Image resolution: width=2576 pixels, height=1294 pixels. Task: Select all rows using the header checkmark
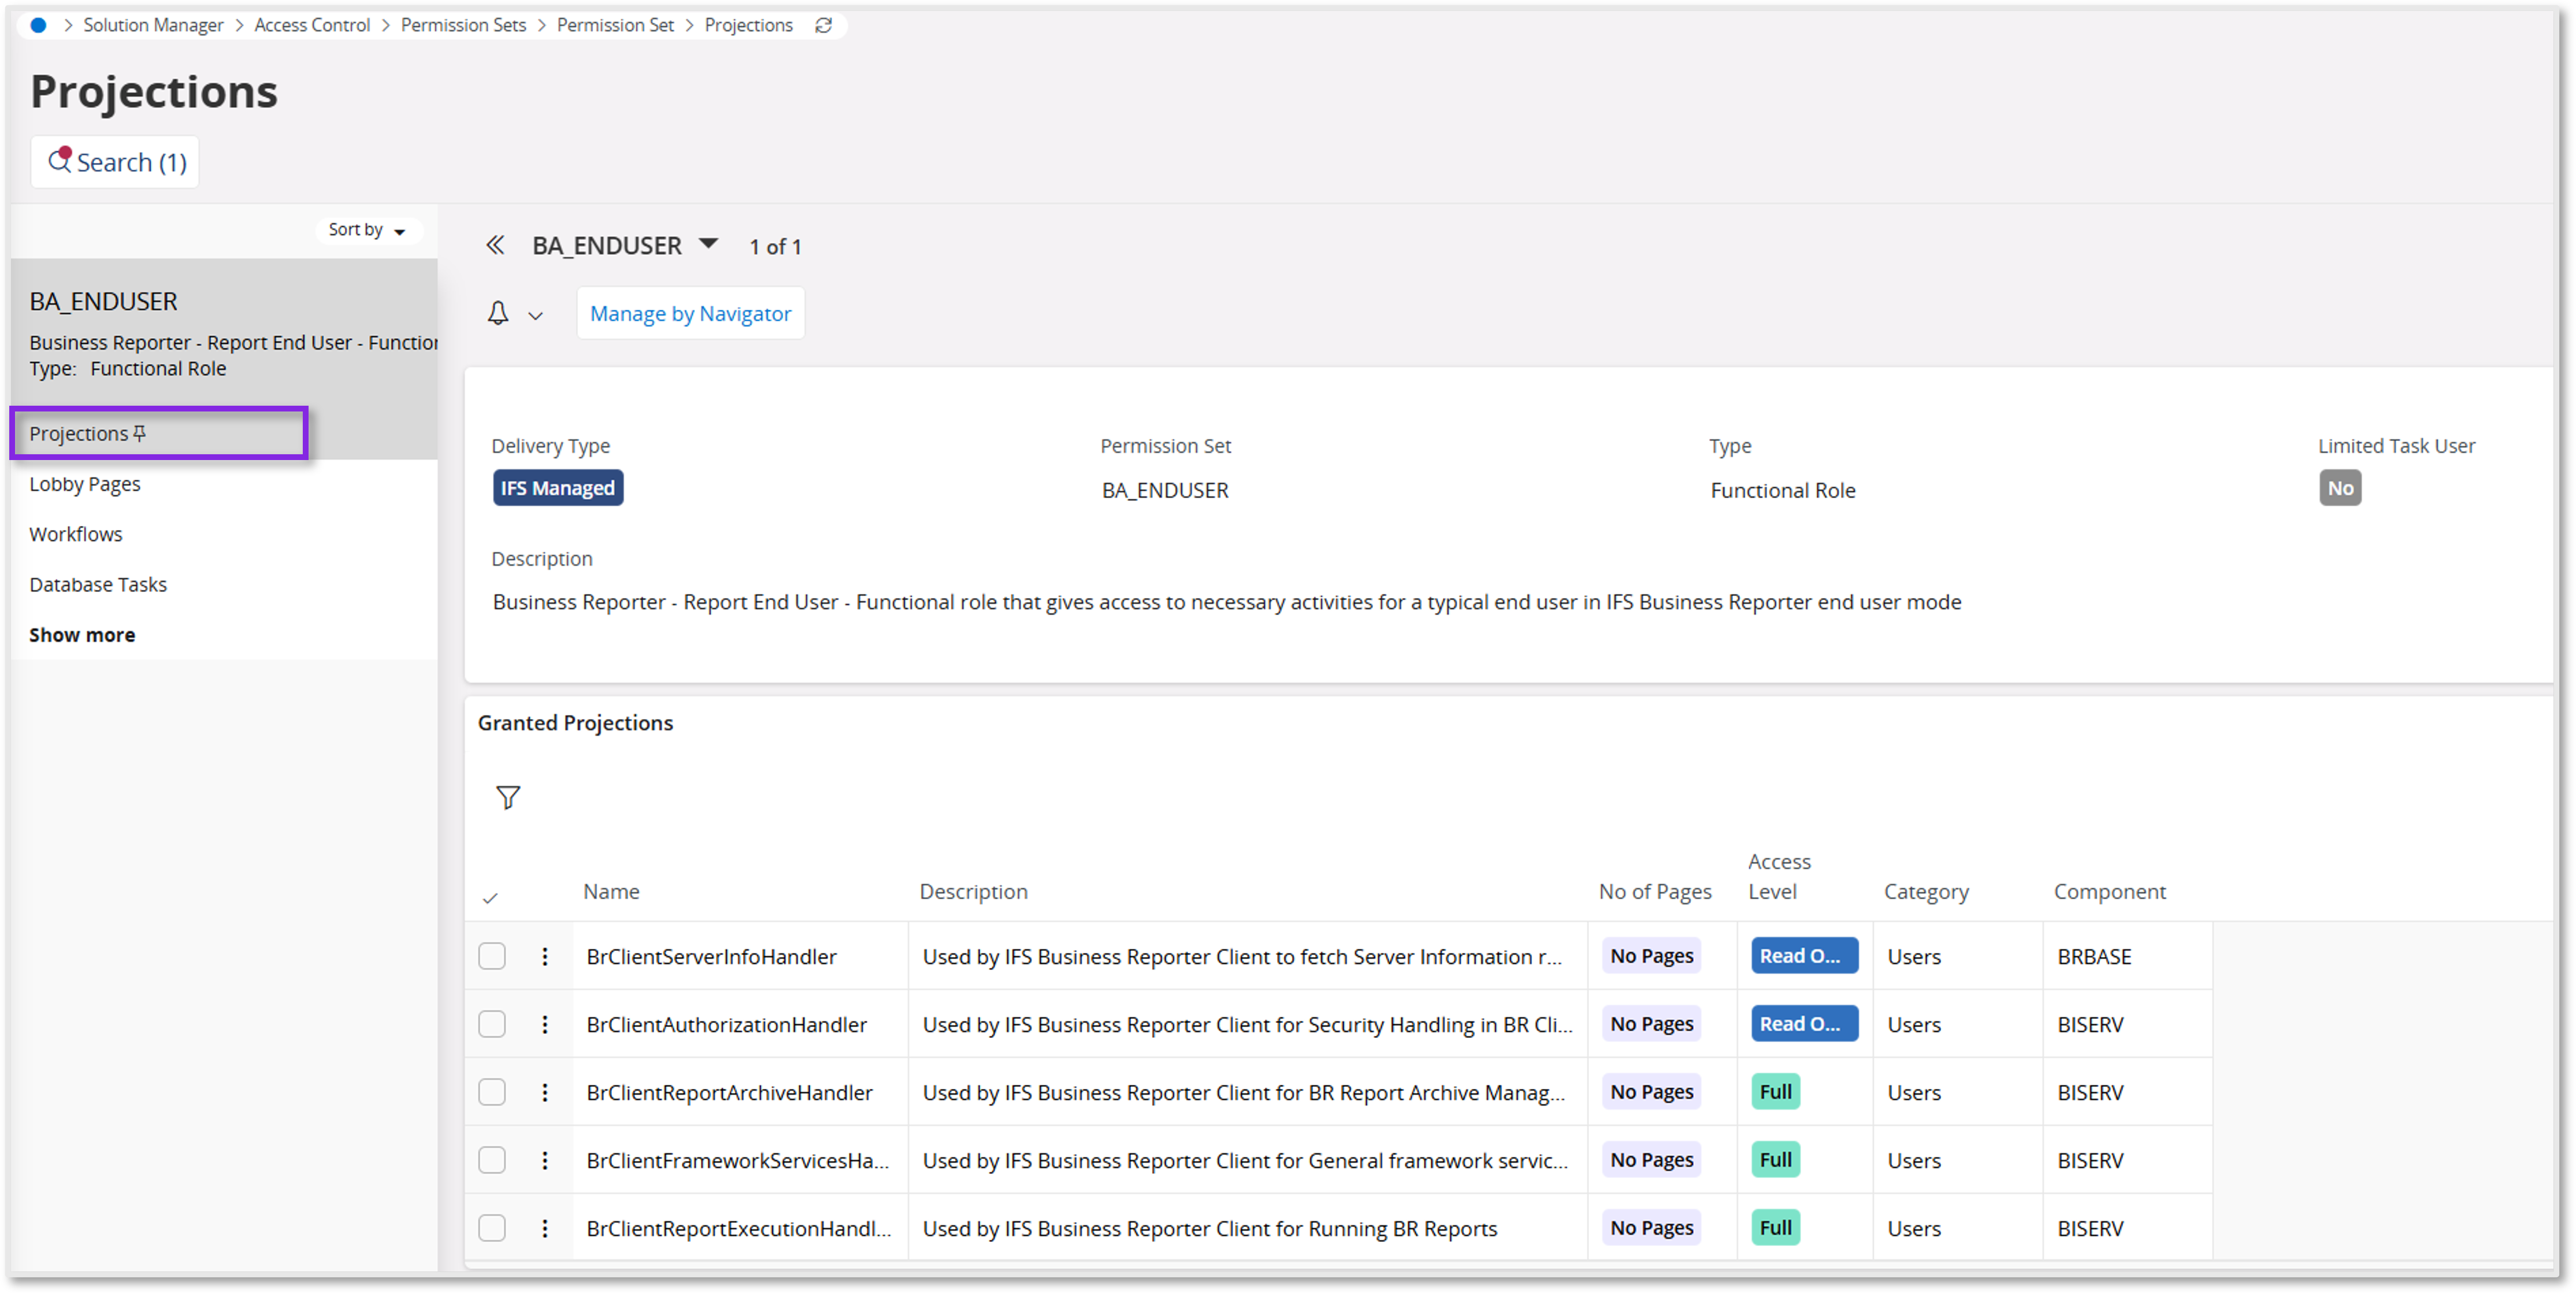coord(491,897)
